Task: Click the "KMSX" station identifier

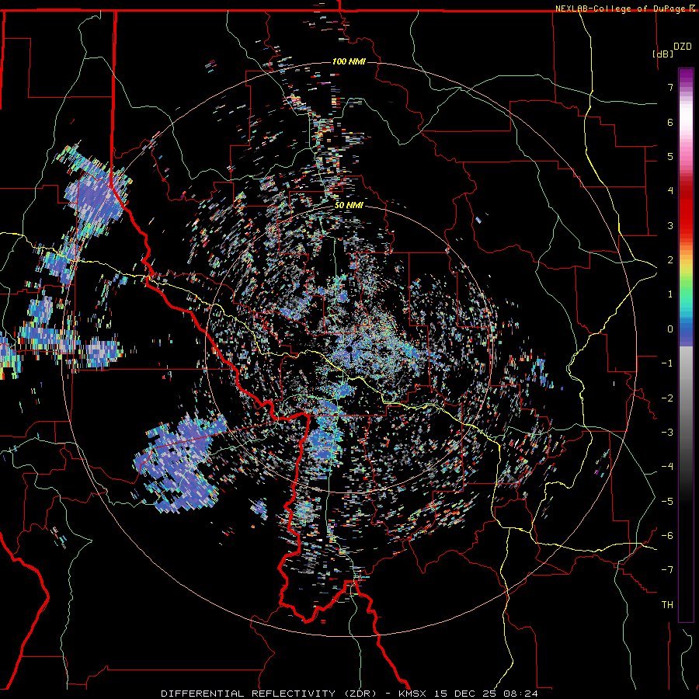Action: coord(412,694)
